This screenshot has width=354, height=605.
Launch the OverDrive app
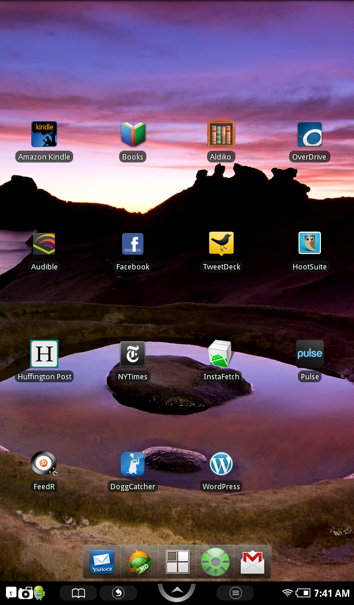[309, 134]
